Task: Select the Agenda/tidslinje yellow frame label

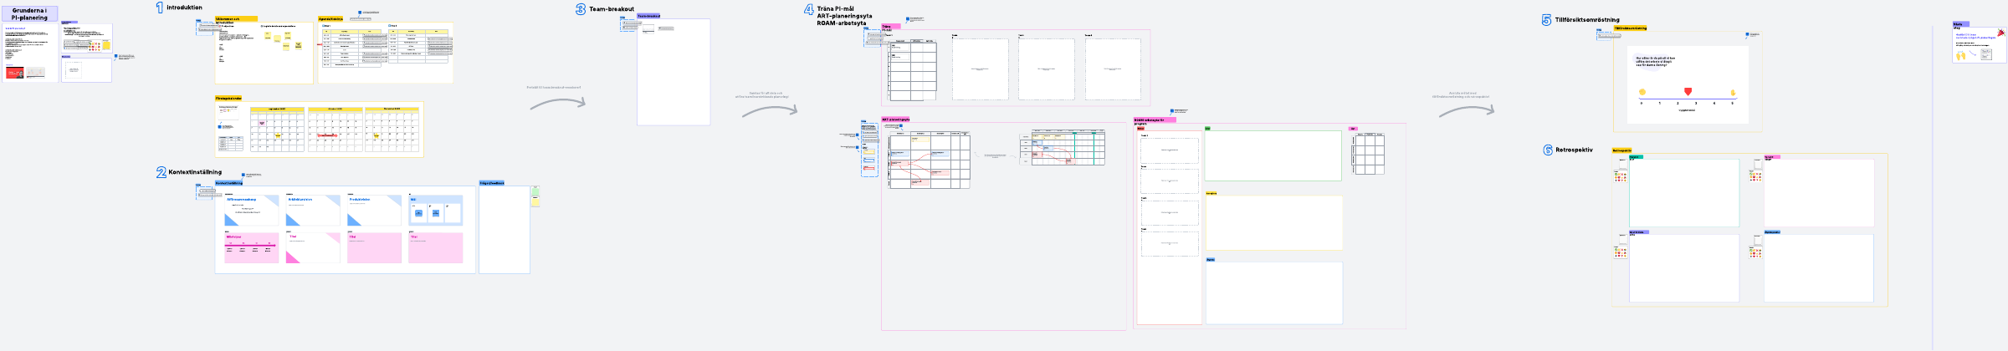Action: pyautogui.click(x=330, y=18)
